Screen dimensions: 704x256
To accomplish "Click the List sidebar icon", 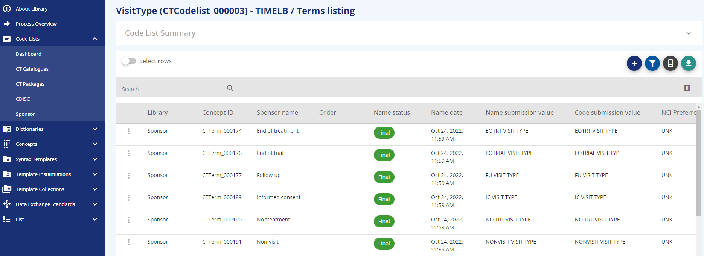I will tap(7, 219).
